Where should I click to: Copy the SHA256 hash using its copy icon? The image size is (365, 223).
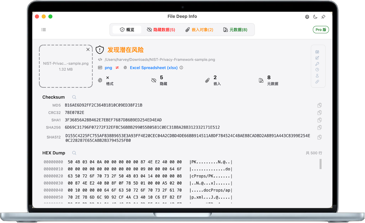click(319, 127)
